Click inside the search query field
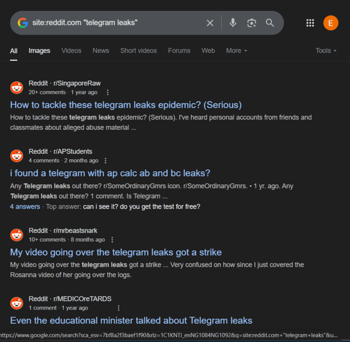This screenshot has width=350, height=342. [116, 23]
